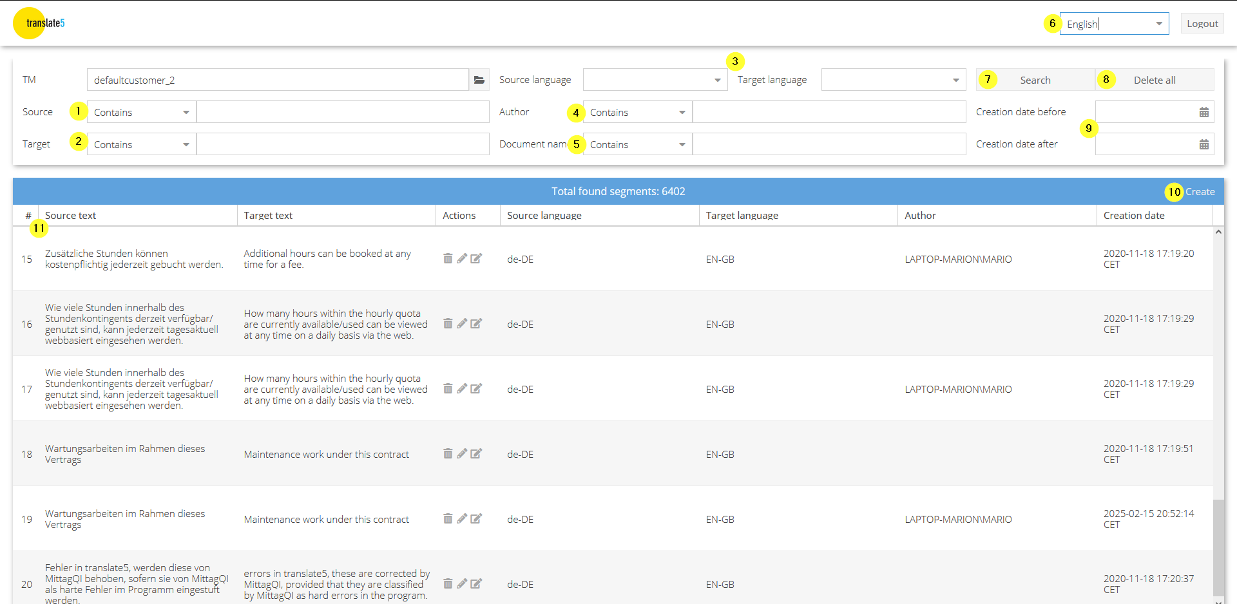Focus the Source search text field

pyautogui.click(x=343, y=112)
